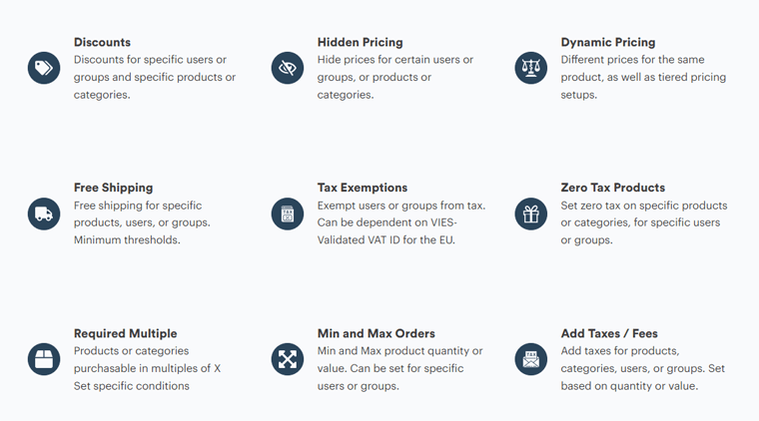The width and height of the screenshot is (759, 421).
Task: Click the Hidden Pricing crossed-eye icon
Action: coord(288,68)
